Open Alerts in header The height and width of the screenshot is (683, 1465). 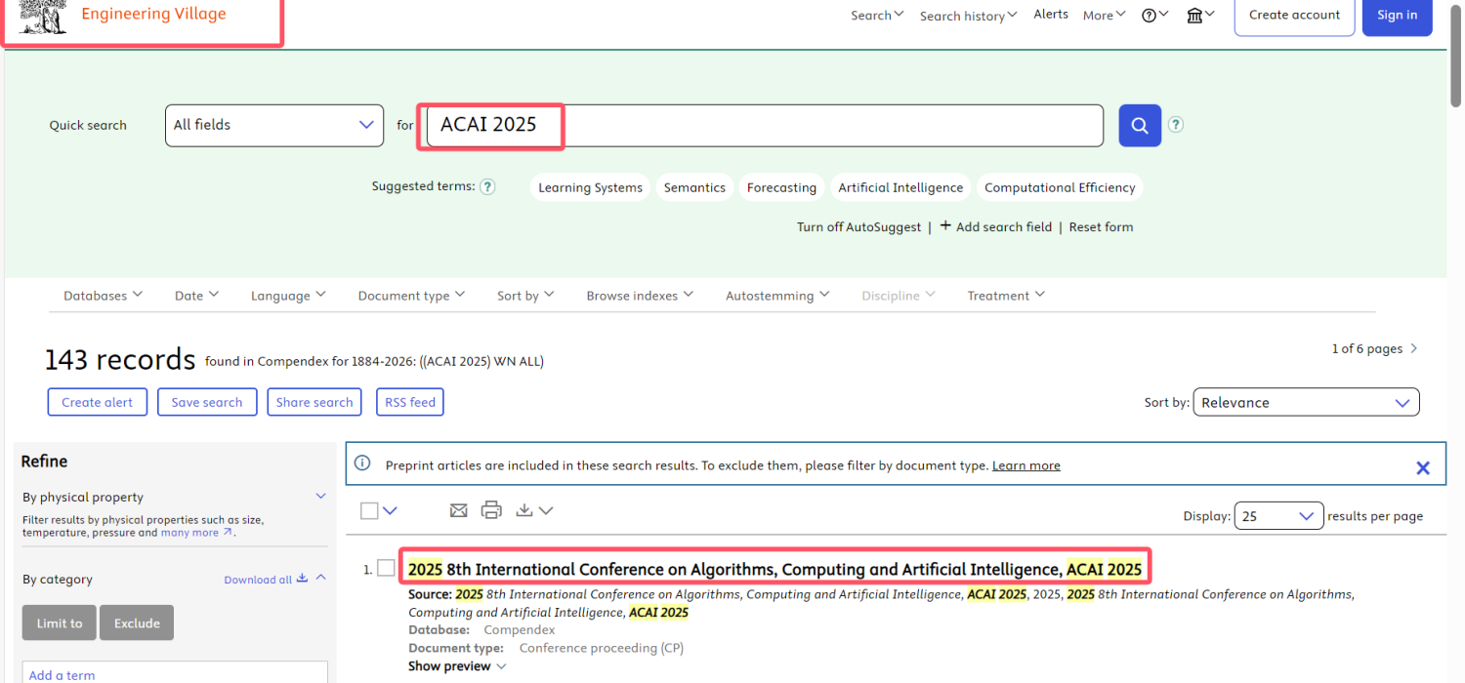pyautogui.click(x=1051, y=15)
